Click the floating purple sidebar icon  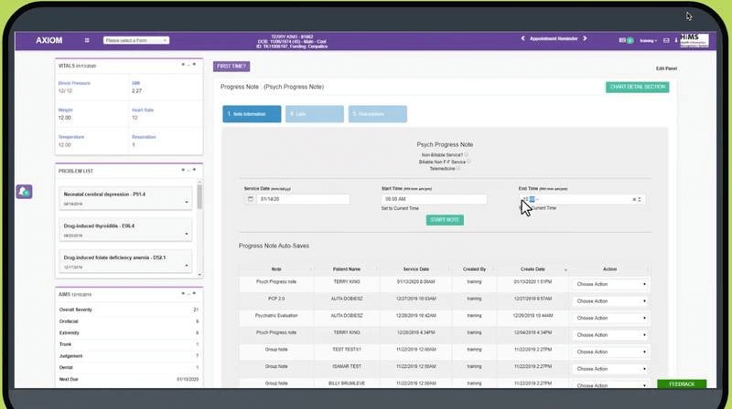coord(24,191)
